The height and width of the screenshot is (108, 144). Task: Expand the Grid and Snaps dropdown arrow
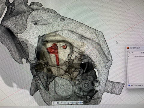pos(78,103)
